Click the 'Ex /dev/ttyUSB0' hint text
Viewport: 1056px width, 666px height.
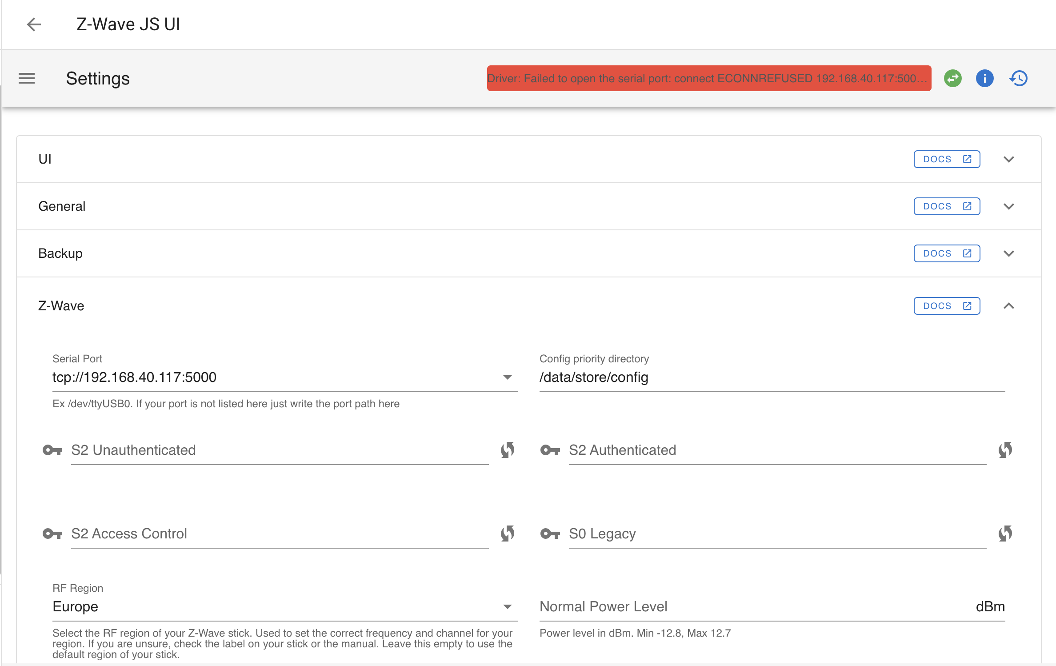(x=226, y=404)
